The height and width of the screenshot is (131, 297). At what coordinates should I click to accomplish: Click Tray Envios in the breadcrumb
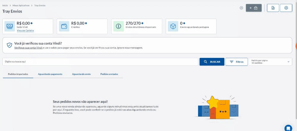pyautogui.click(x=40, y=6)
